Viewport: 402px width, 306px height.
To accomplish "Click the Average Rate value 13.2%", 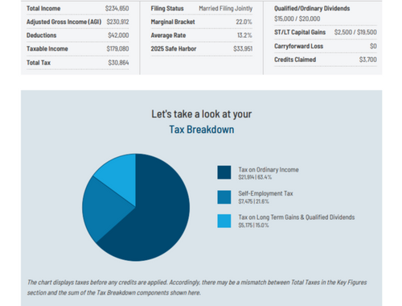I will click(244, 35).
